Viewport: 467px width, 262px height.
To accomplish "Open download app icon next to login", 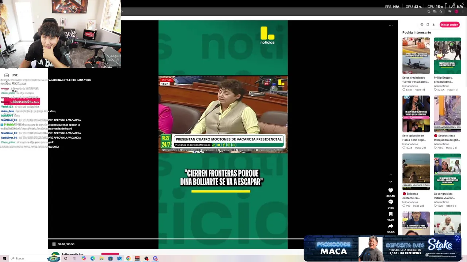I will (433, 25).
